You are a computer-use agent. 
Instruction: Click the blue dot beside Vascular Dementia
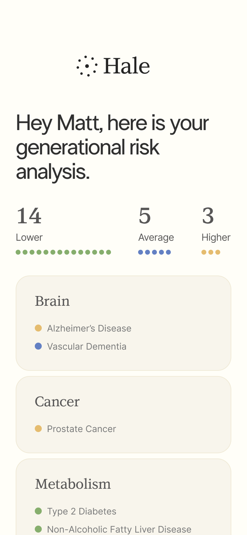pyautogui.click(x=38, y=346)
